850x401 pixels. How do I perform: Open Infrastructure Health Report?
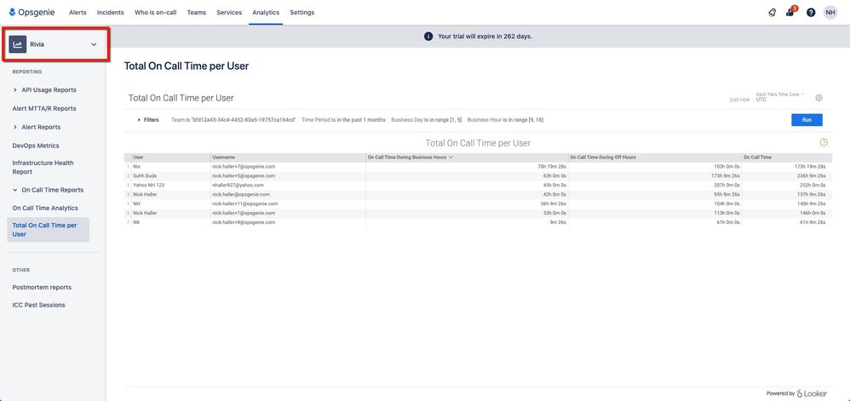click(x=43, y=168)
